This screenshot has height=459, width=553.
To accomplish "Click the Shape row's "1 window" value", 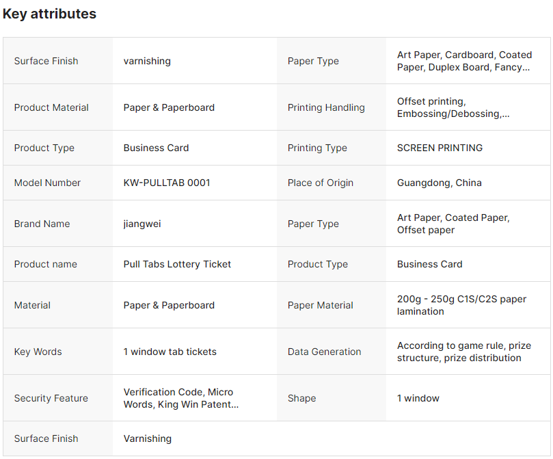I will (x=418, y=398).
